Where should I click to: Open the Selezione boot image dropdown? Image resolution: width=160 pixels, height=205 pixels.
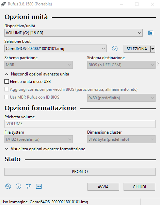[55, 49]
